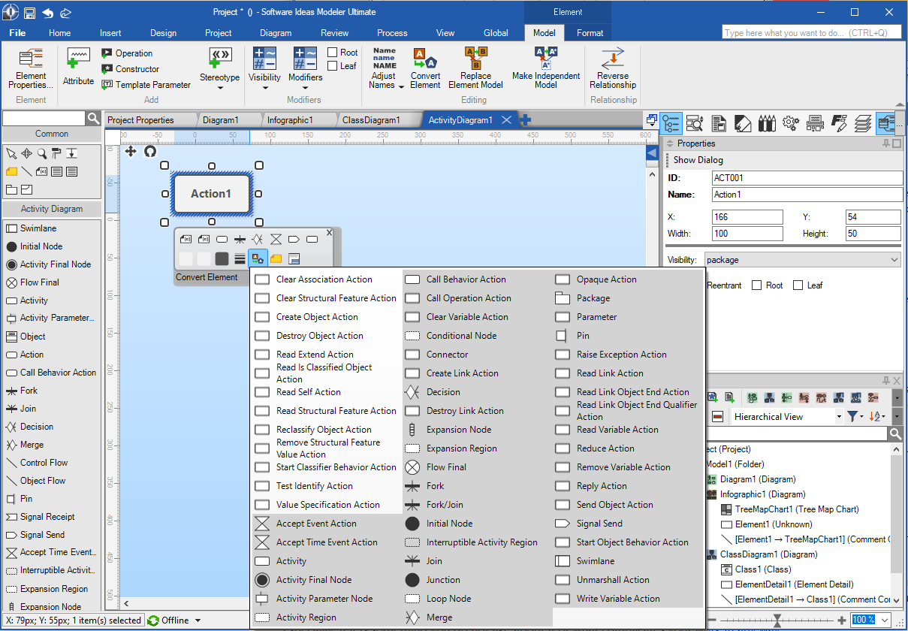Image resolution: width=908 pixels, height=631 pixels.
Task: Click Replace Element Model icon
Action: (x=475, y=59)
